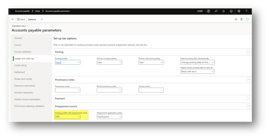The height and width of the screenshot is (139, 269).
Task: Click the back arrow in the action pane
Action: pos(13,19)
